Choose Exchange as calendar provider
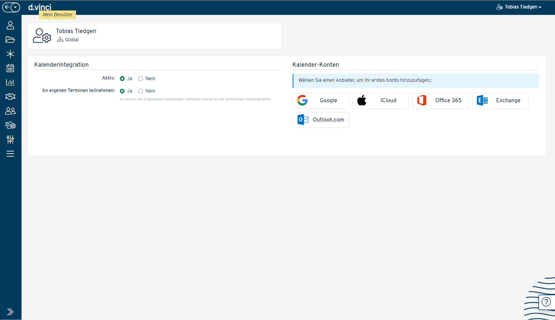 500,101
